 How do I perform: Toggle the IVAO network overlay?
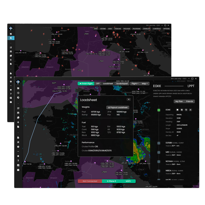(110, 29)
